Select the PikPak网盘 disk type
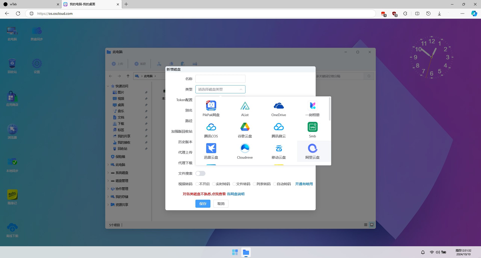 pyautogui.click(x=211, y=109)
